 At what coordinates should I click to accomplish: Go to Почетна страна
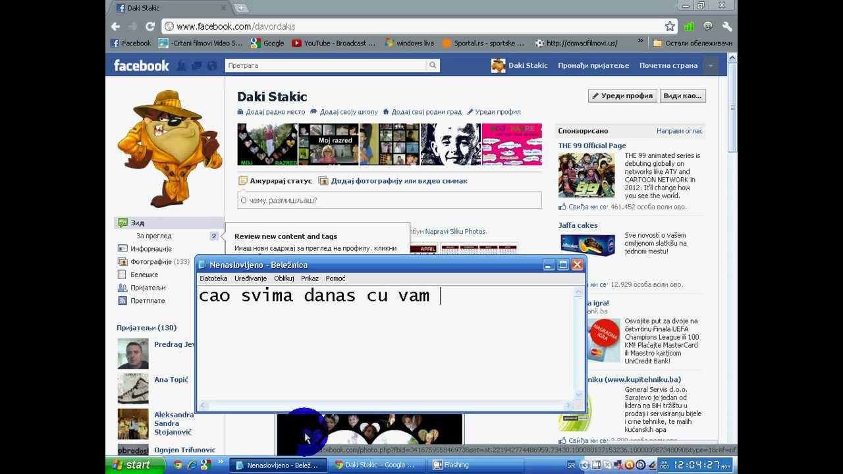click(668, 65)
